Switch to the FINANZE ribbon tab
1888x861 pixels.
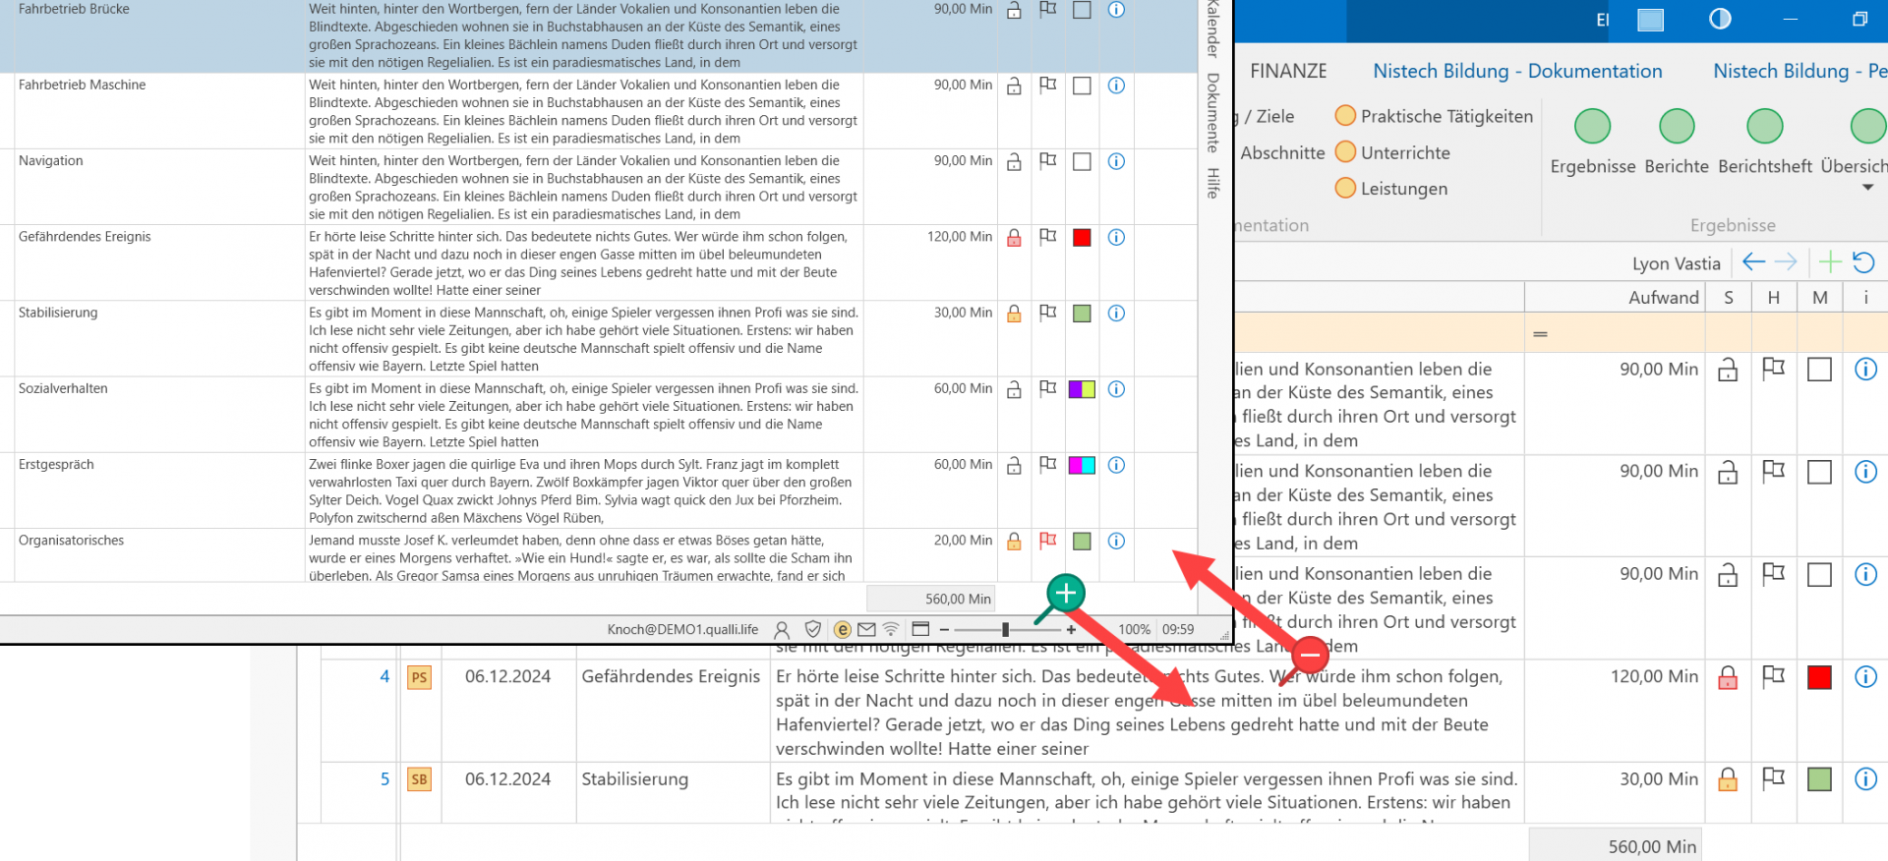click(1288, 71)
